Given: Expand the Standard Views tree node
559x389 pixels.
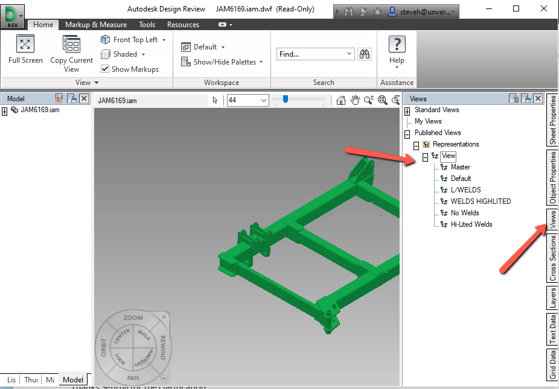Looking at the screenshot, I should 407,112.
